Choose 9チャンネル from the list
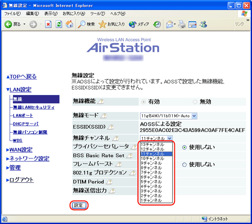Image resolution: width=252 pixels, height=224 pixels. coord(156,163)
